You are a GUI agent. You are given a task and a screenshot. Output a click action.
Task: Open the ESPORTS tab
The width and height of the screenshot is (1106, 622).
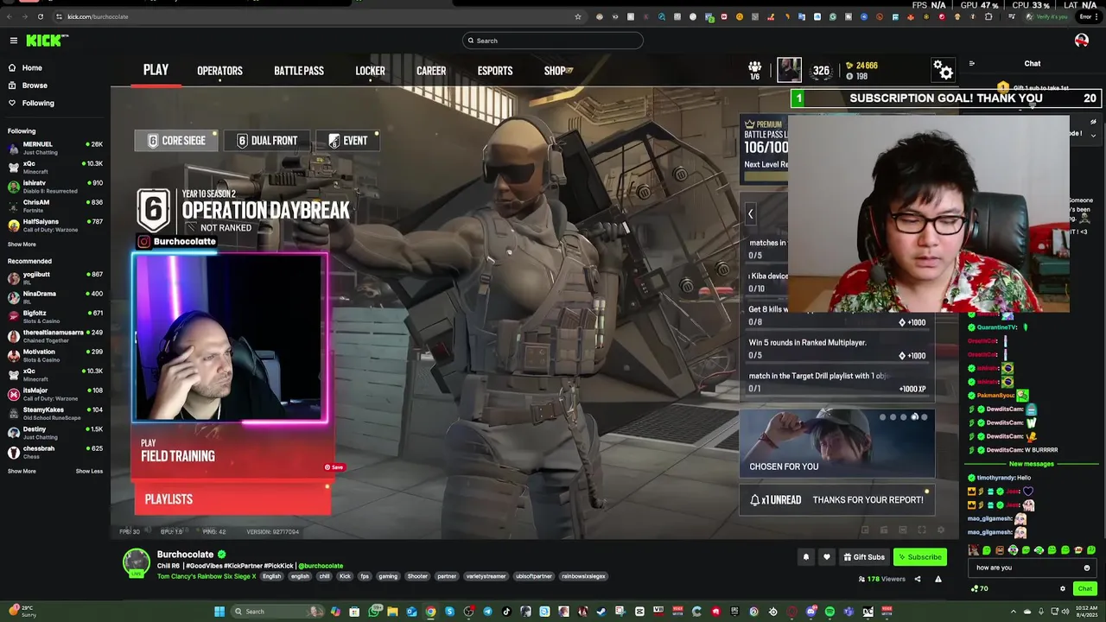pos(495,71)
